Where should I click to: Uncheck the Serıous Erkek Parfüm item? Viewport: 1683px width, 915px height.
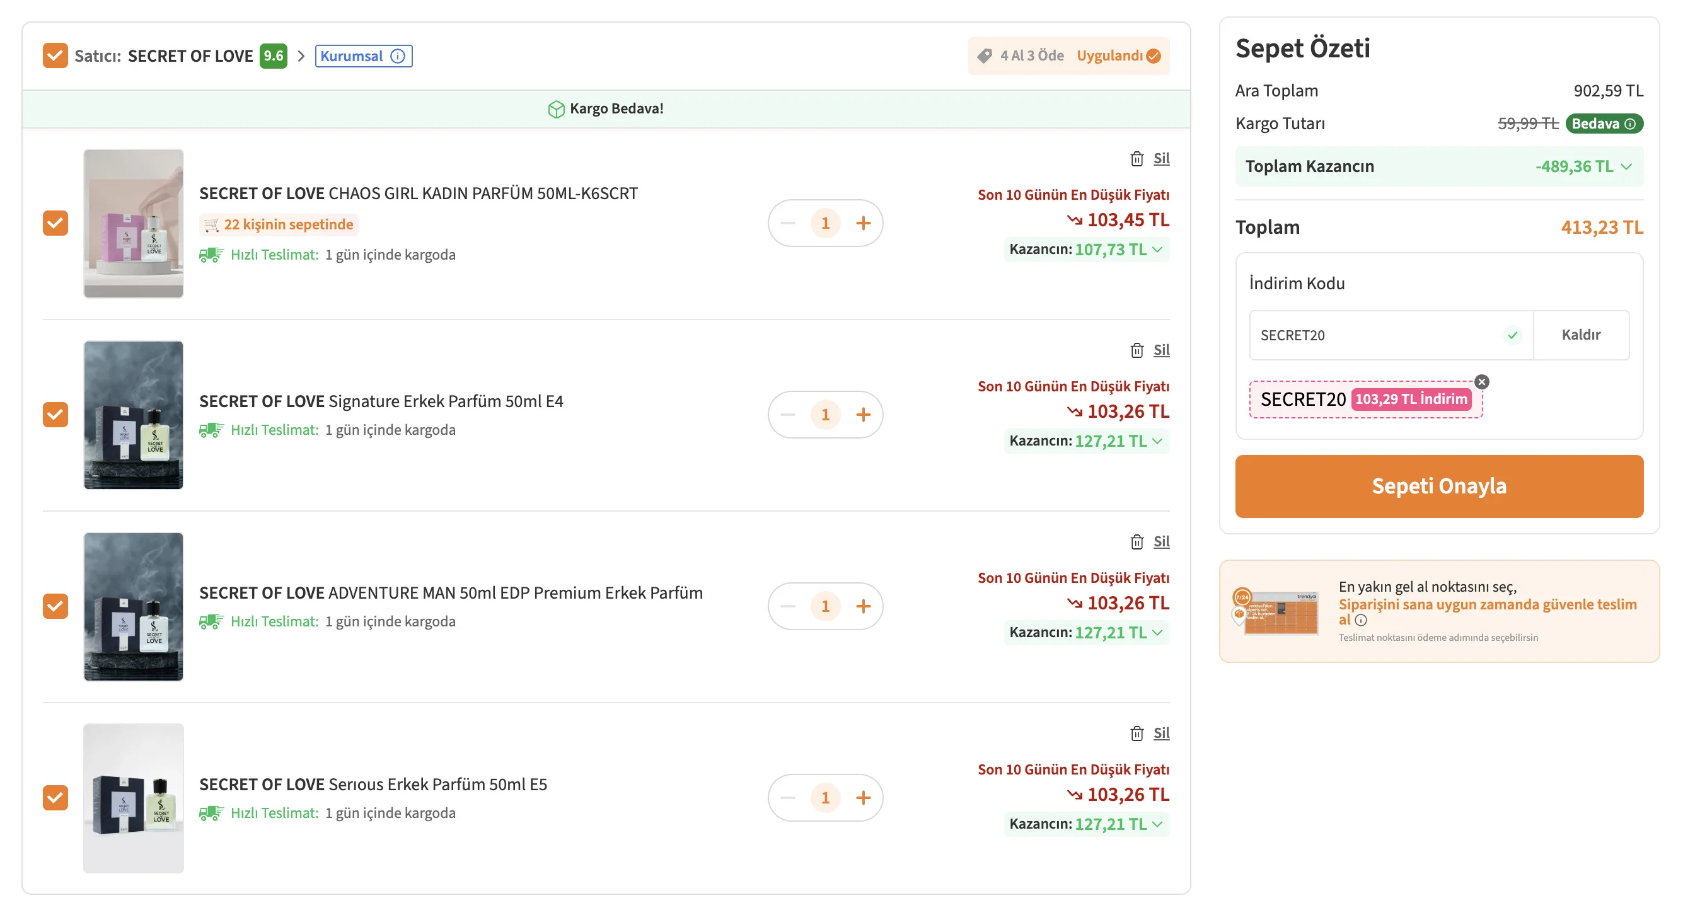click(x=55, y=797)
